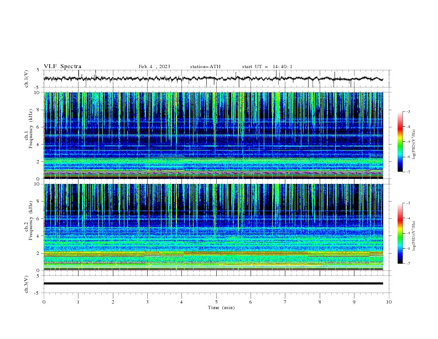Click the "ch.3(V)" axis label

tap(27, 284)
